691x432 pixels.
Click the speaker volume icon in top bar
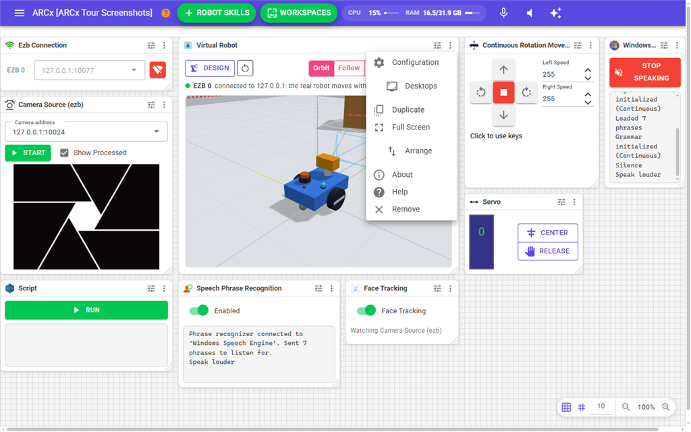point(530,13)
